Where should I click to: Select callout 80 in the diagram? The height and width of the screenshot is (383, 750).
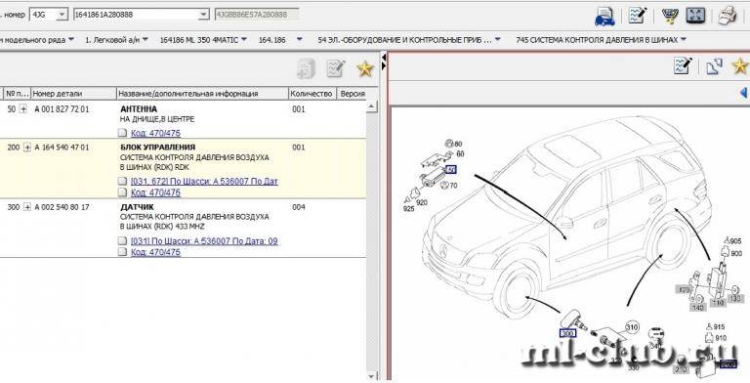click(458, 144)
